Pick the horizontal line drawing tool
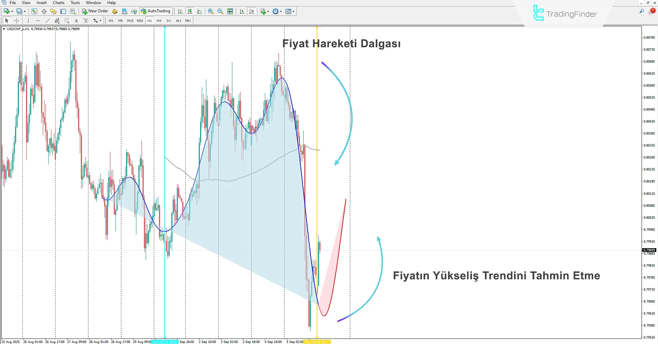Viewport: 658px width, 344px height. click(38, 21)
